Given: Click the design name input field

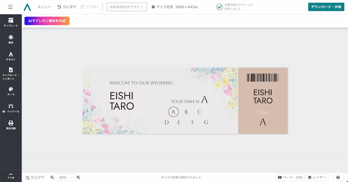Looking at the screenshot, I should click(127, 7).
